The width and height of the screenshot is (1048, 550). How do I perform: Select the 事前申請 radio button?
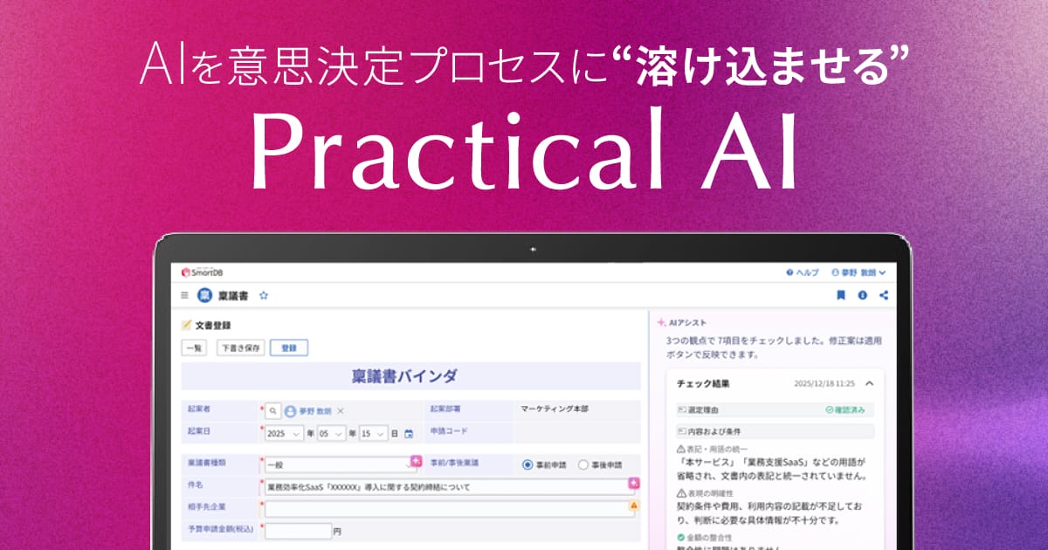(527, 464)
